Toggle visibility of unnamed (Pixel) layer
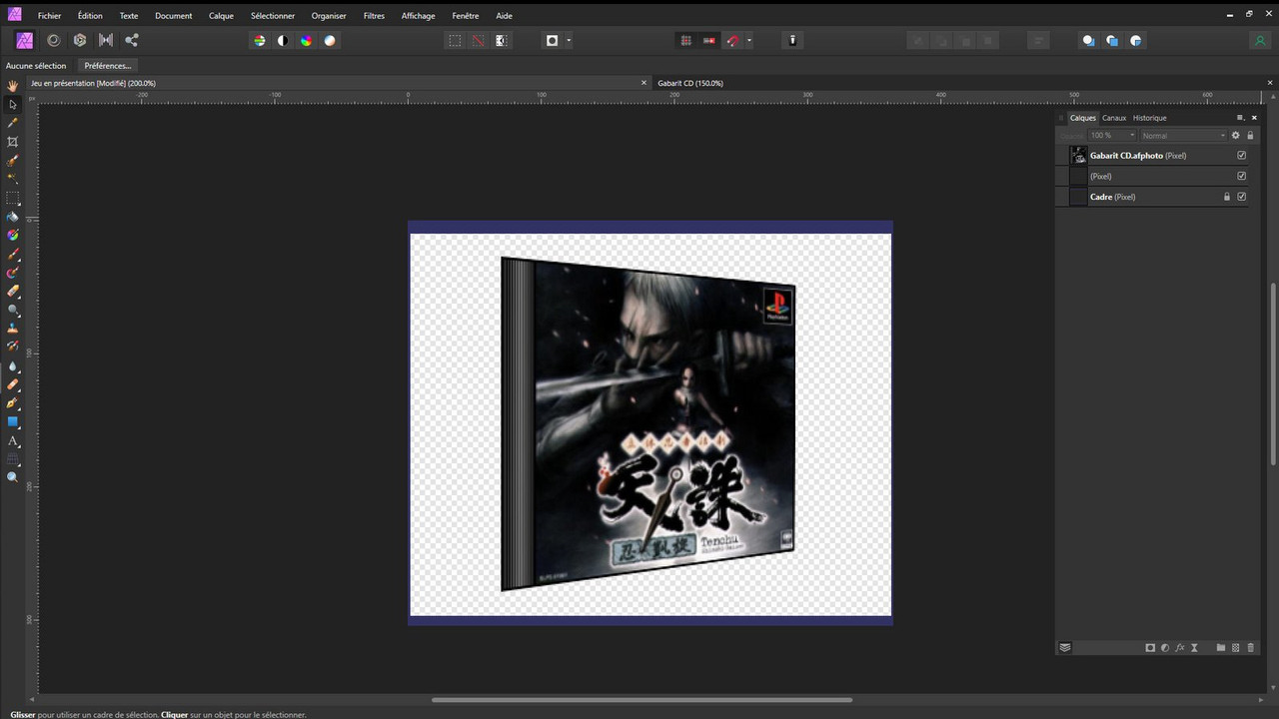This screenshot has width=1279, height=719. (x=1242, y=176)
